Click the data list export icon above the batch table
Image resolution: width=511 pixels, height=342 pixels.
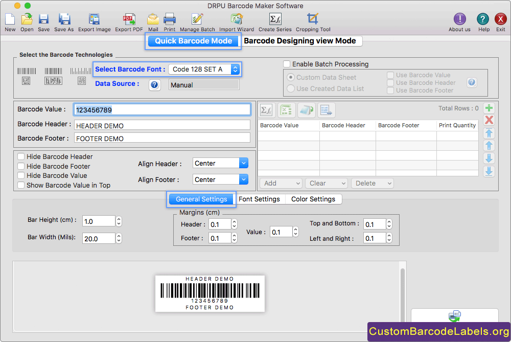(x=326, y=110)
